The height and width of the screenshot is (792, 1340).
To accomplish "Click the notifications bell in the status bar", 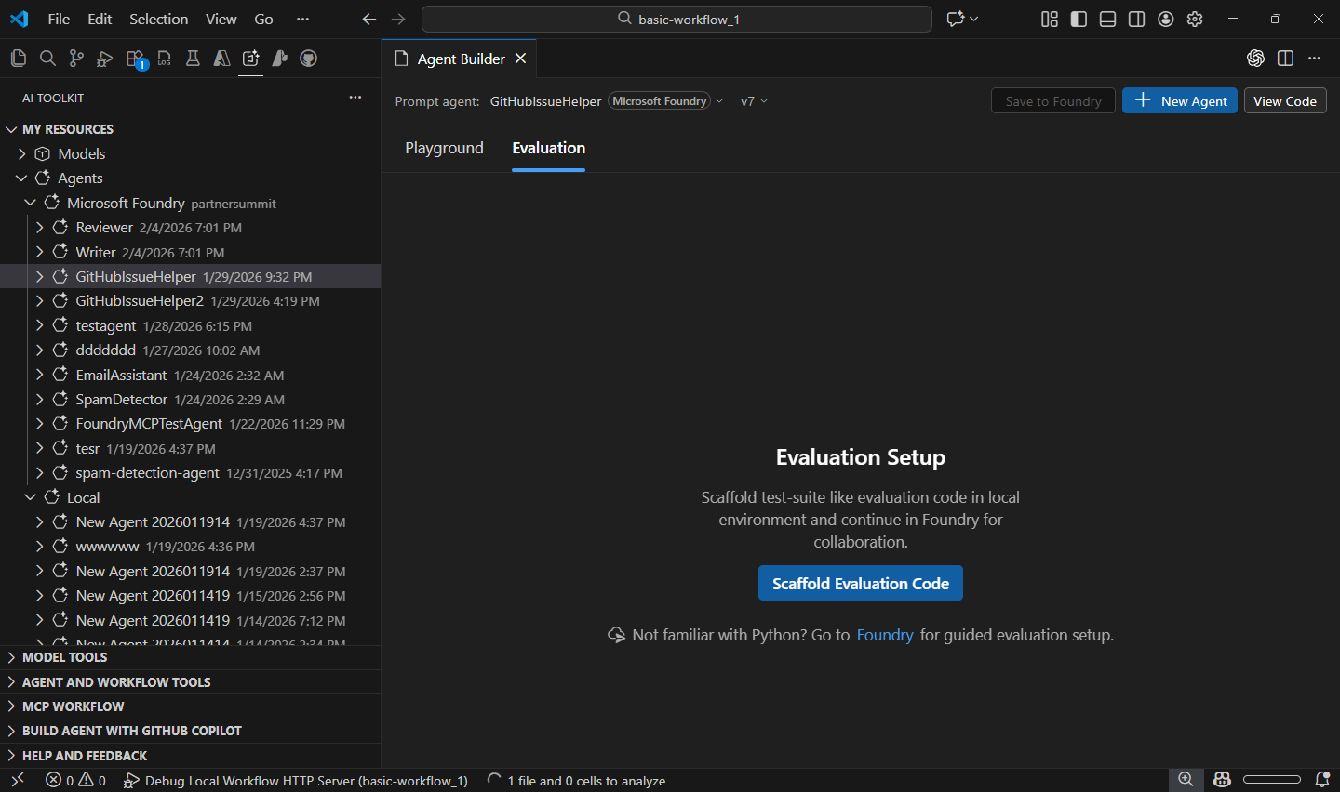I will tap(1320, 780).
